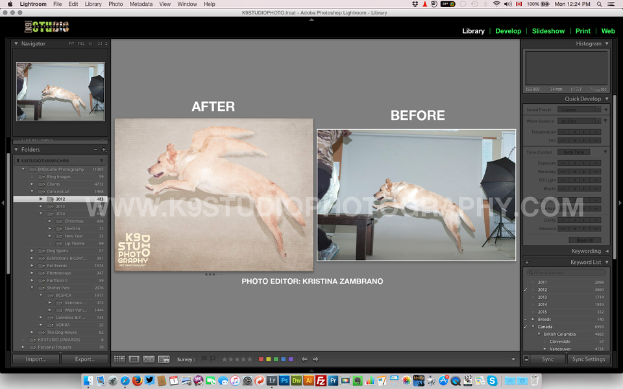Collapse the Histogram panel
This screenshot has width=623, height=389.
pyautogui.click(x=607, y=43)
